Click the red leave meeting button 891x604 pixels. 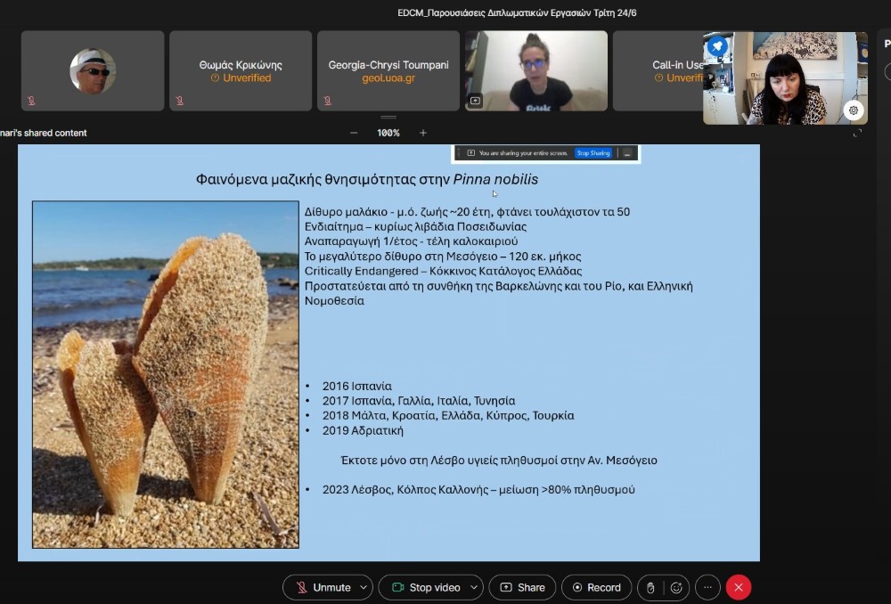click(x=739, y=587)
